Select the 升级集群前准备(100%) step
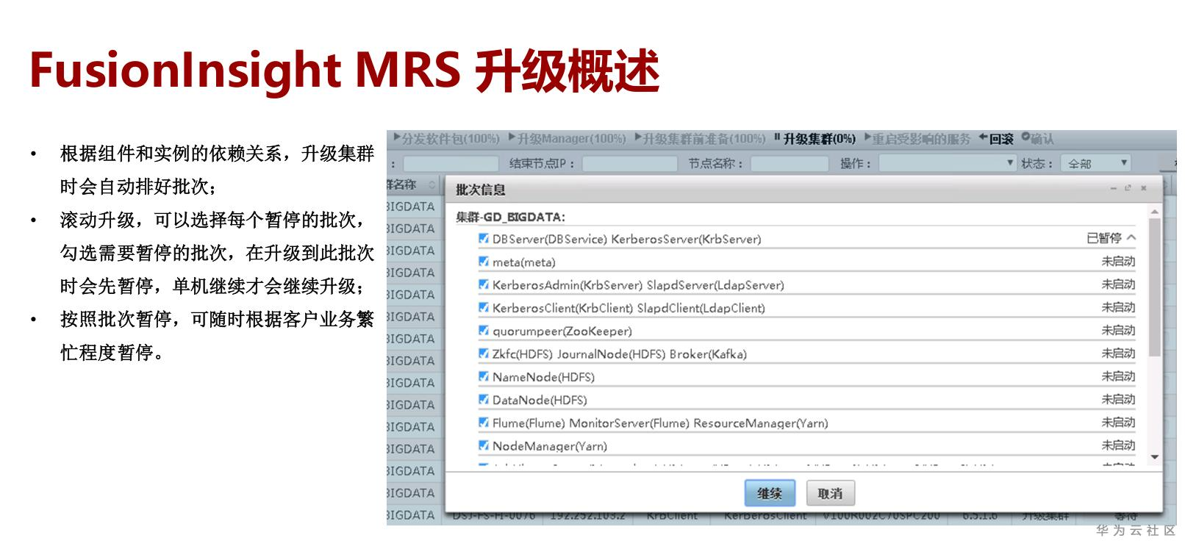Screen dimensions: 1185x549 point(700,138)
